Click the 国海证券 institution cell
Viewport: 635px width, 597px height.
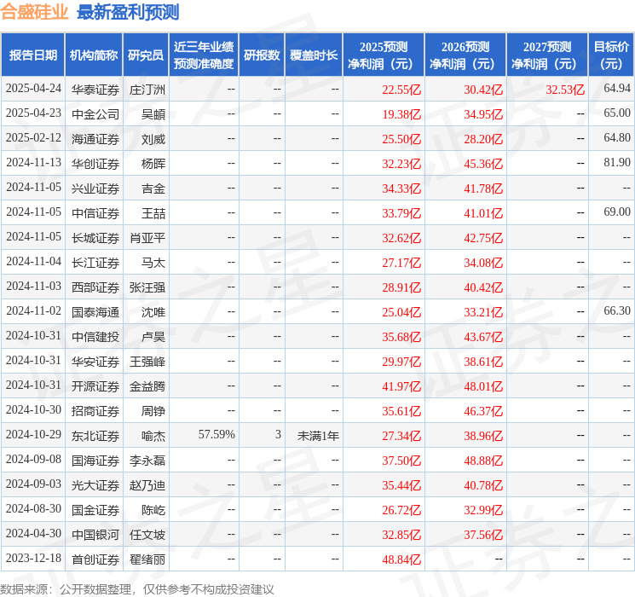click(x=95, y=460)
